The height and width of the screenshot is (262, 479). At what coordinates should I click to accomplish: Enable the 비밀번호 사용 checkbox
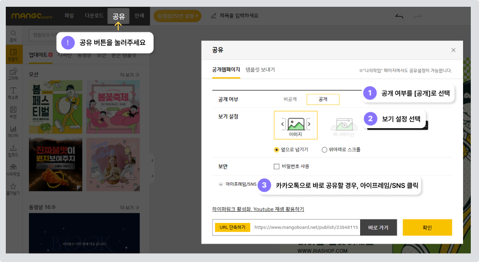pyautogui.click(x=277, y=166)
